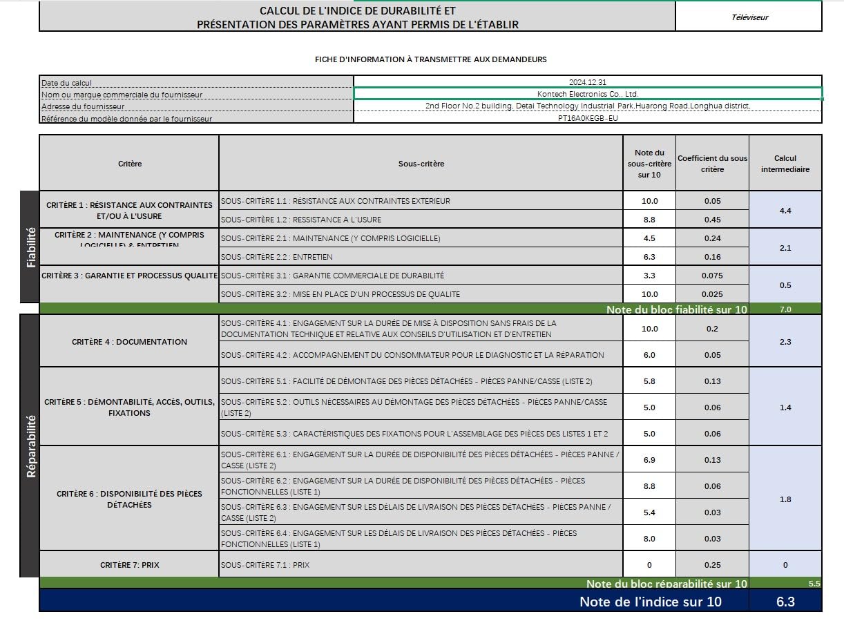Screen dimensions: 844x623
Task: Click the 0.24 coefficient of sous-critère 2.1
Action: [x=712, y=238]
